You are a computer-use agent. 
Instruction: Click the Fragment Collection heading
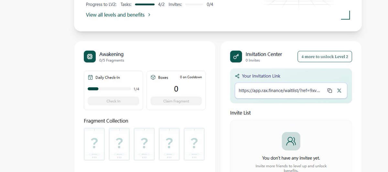106,121
